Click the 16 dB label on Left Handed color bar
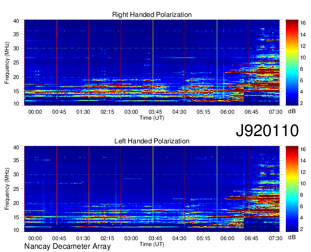The width and height of the screenshot is (311, 252). pyautogui.click(x=303, y=149)
